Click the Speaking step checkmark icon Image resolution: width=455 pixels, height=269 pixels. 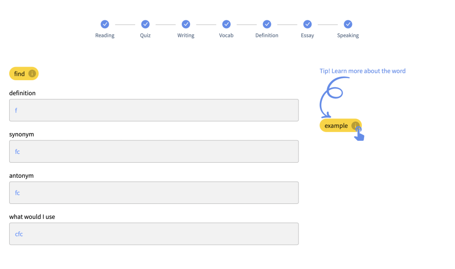tap(348, 24)
